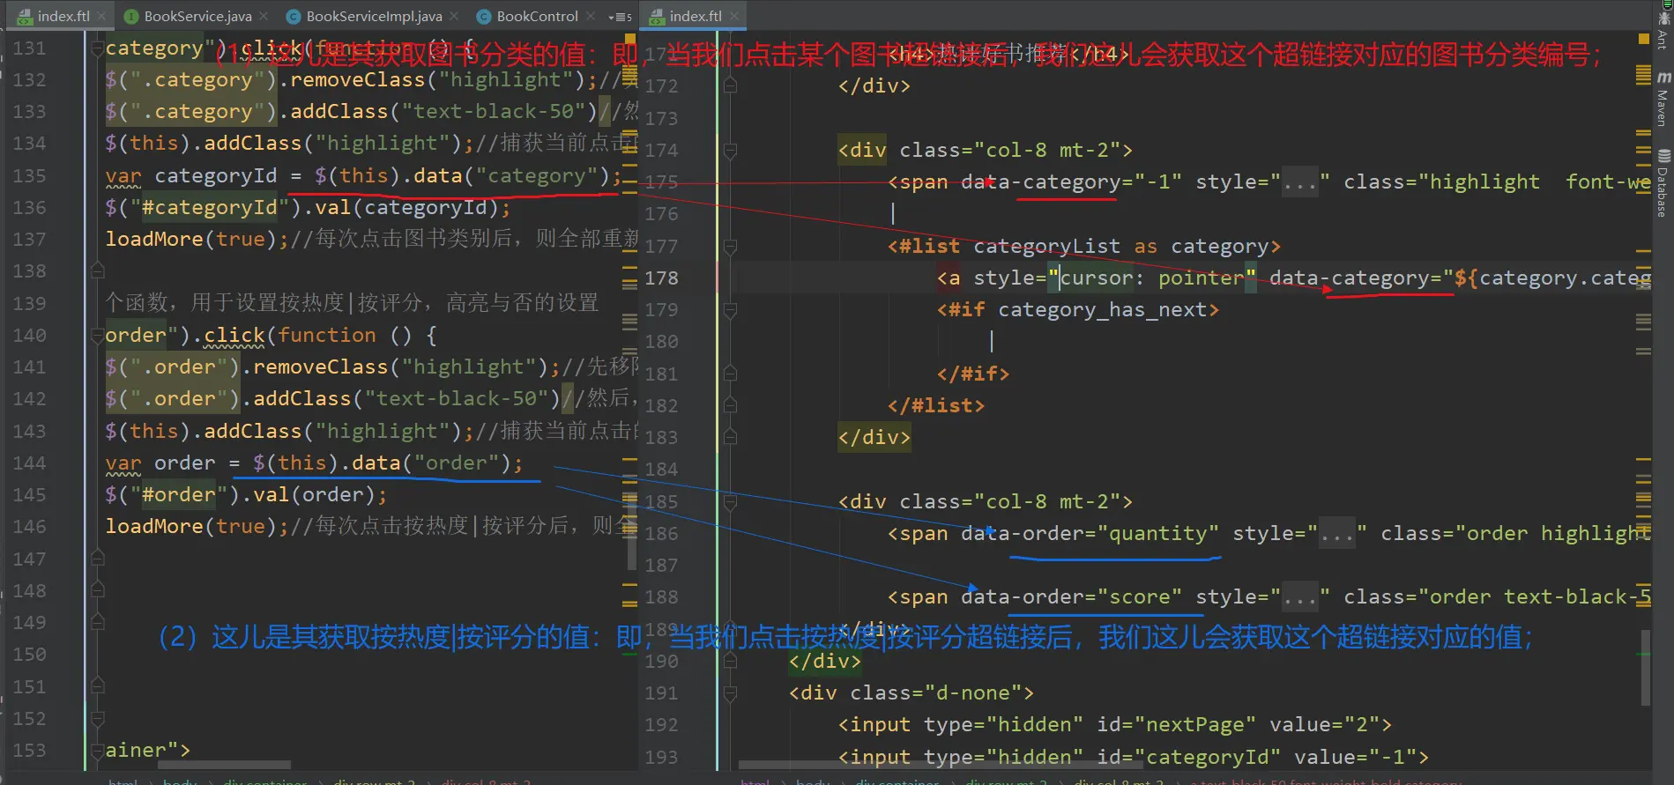1674x785 pixels.
Task: Collapse the #list categoryList block fold marker
Action: (x=730, y=247)
